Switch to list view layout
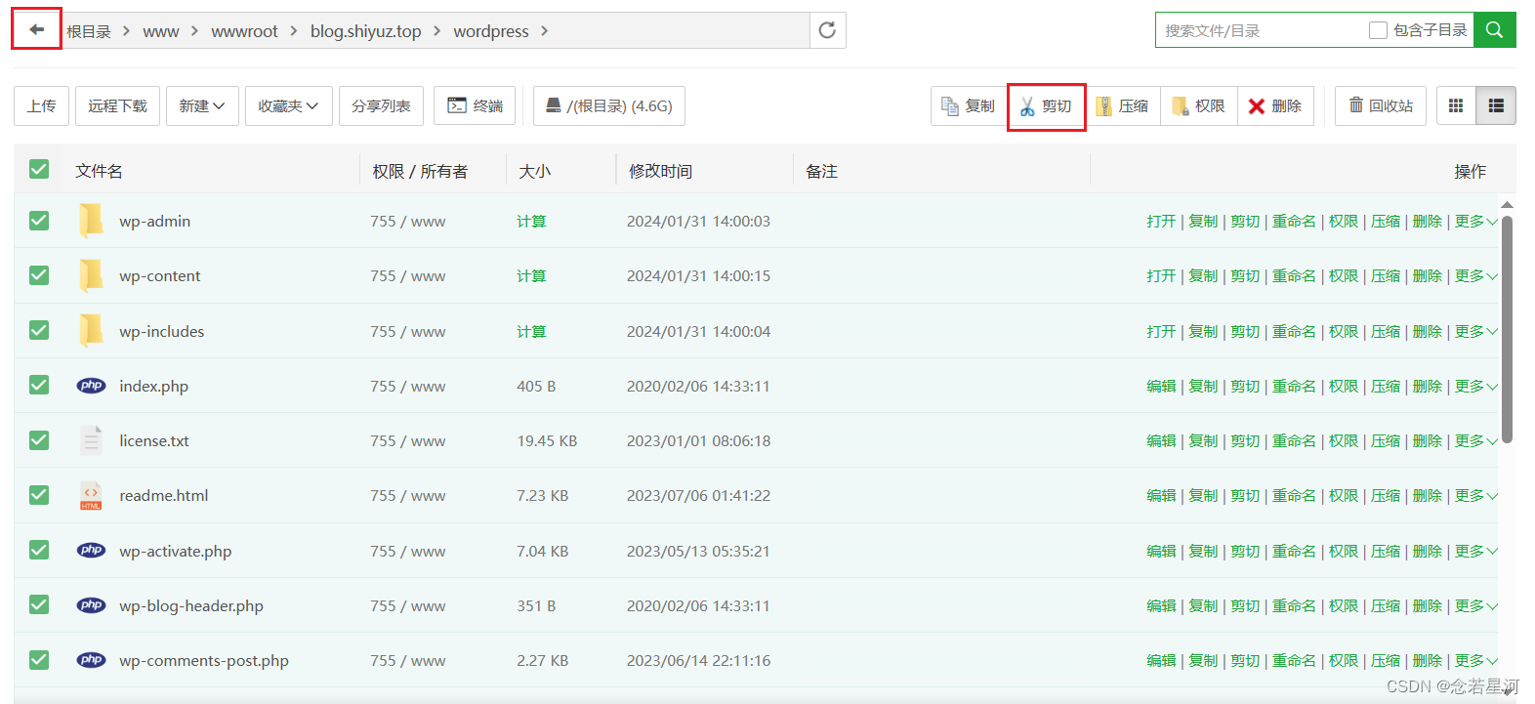 (1496, 105)
